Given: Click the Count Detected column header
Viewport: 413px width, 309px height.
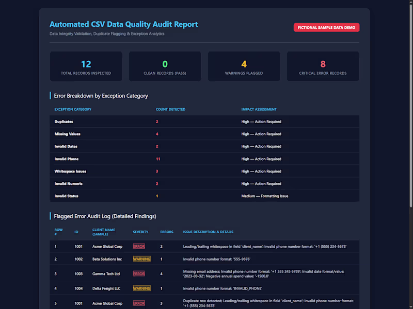Looking at the screenshot, I should [x=170, y=109].
